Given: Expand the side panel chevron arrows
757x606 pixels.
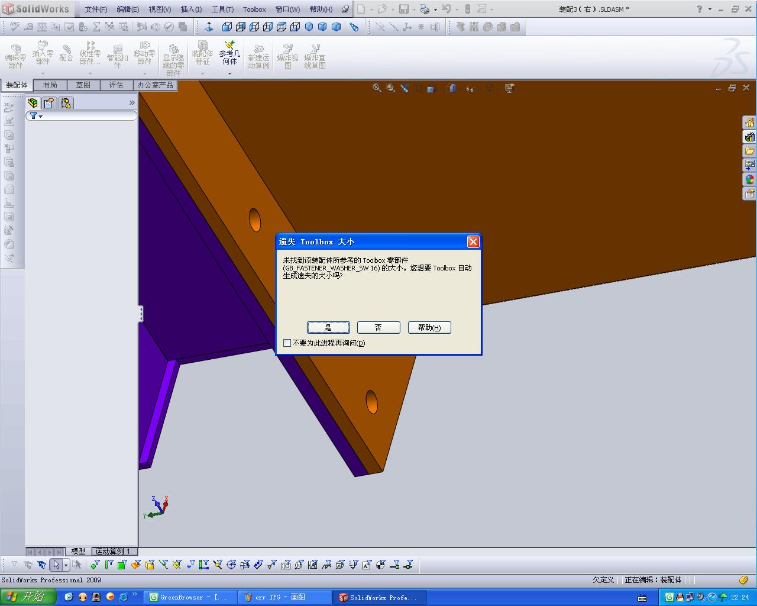Looking at the screenshot, I should point(132,103).
